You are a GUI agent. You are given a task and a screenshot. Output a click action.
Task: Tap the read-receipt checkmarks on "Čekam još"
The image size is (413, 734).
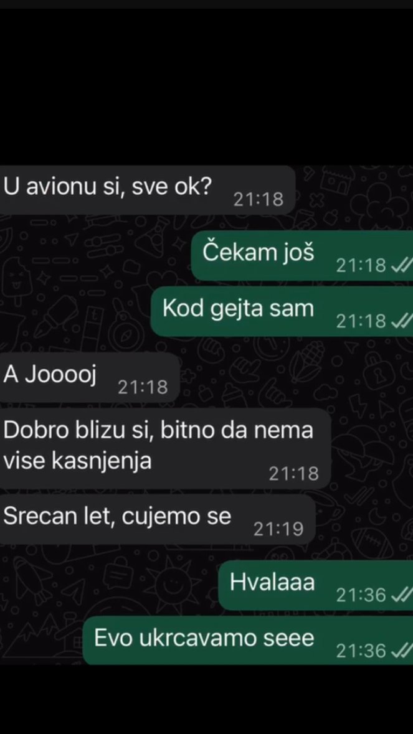coord(401,266)
